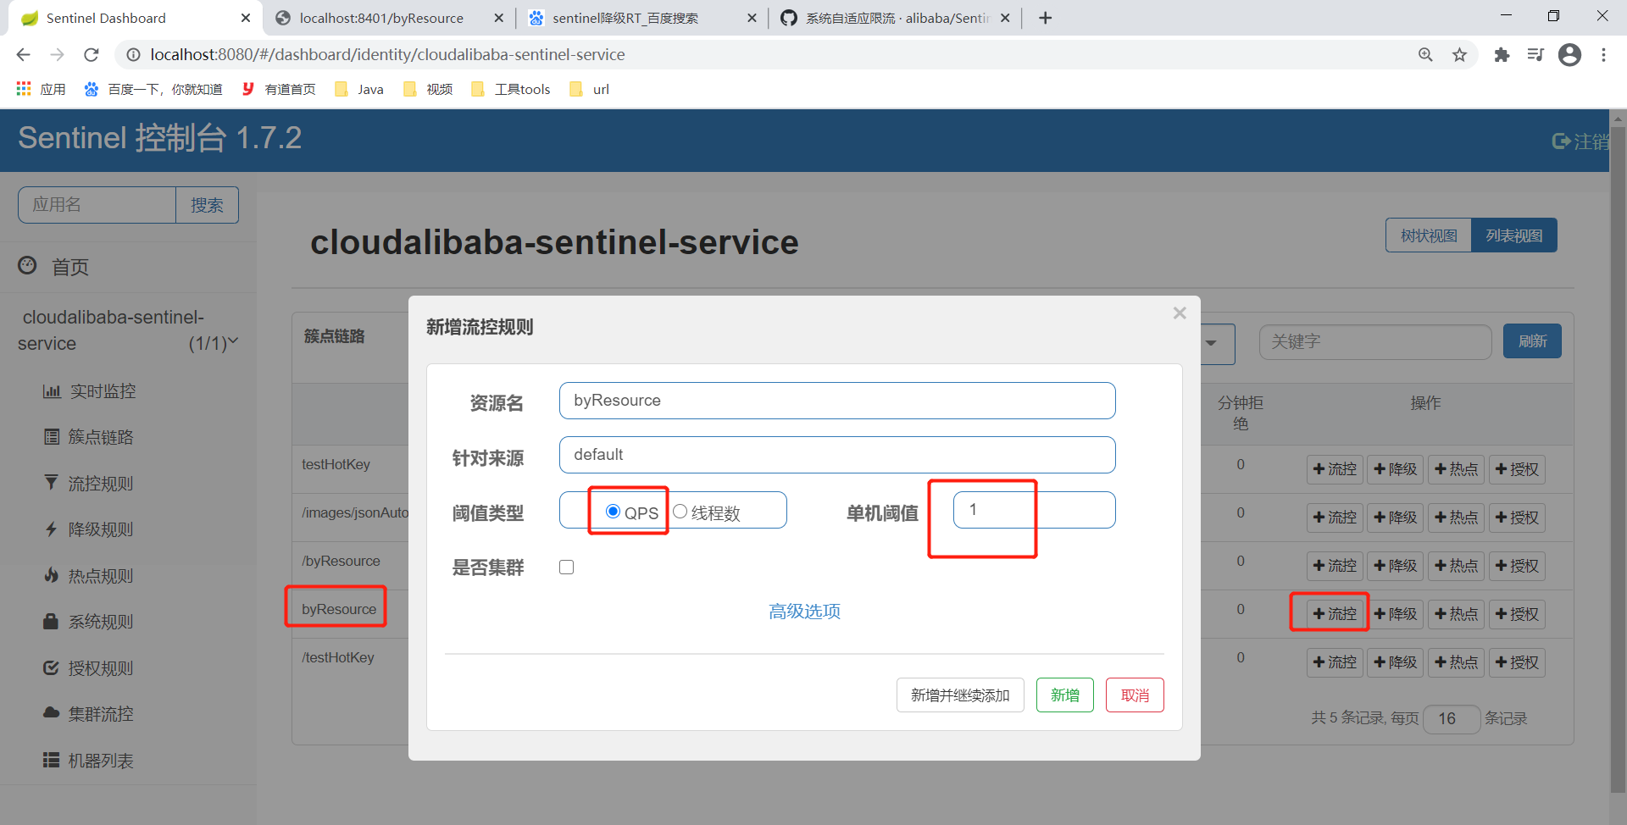Viewport: 1627px width, 825px height.
Task: Add 流控 rule for /images/jsonAuto row
Action: (x=1335, y=518)
